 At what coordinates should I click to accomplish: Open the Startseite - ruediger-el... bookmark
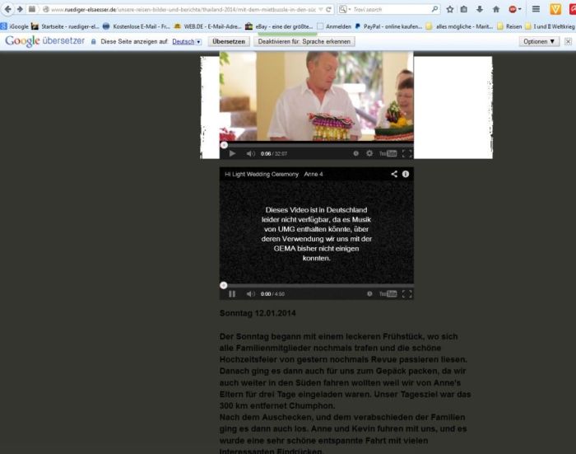[x=65, y=26]
